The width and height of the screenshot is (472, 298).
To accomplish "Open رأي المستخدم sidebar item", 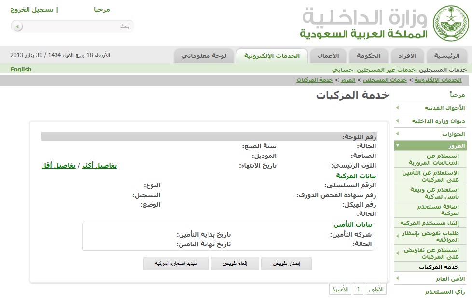I will [445, 292].
